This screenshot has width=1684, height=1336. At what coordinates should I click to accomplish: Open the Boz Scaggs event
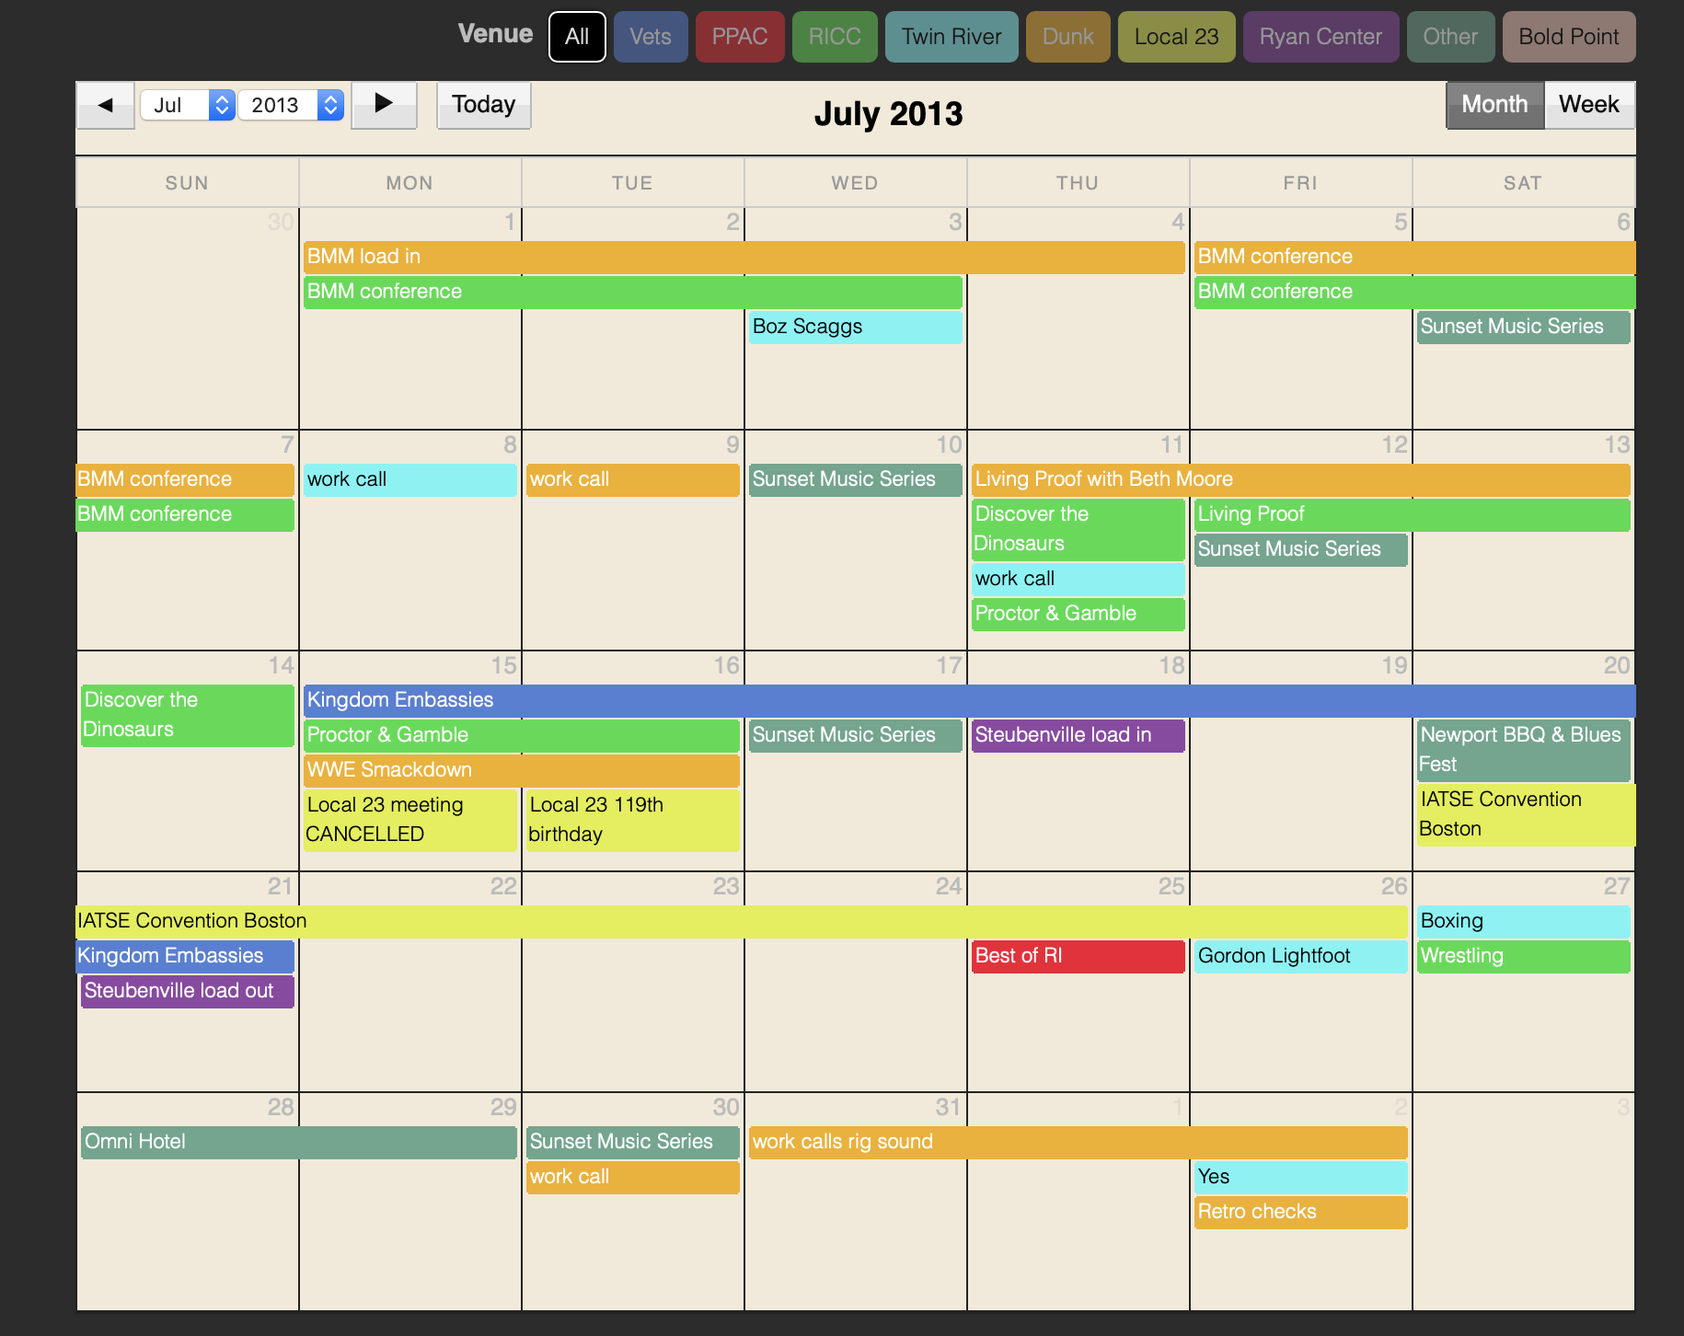click(855, 327)
